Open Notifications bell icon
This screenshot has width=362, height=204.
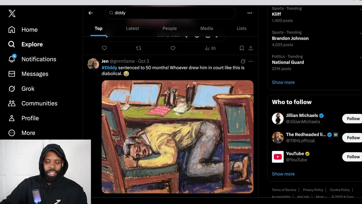tap(12, 59)
